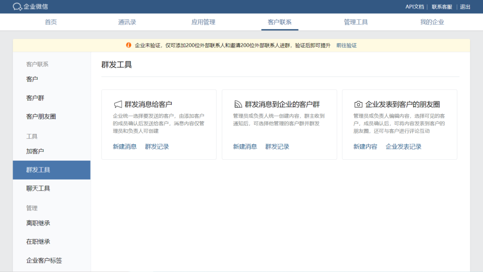Screen dimensions: 483x272
Task: Open 我的企业 tab
Action: point(432,22)
